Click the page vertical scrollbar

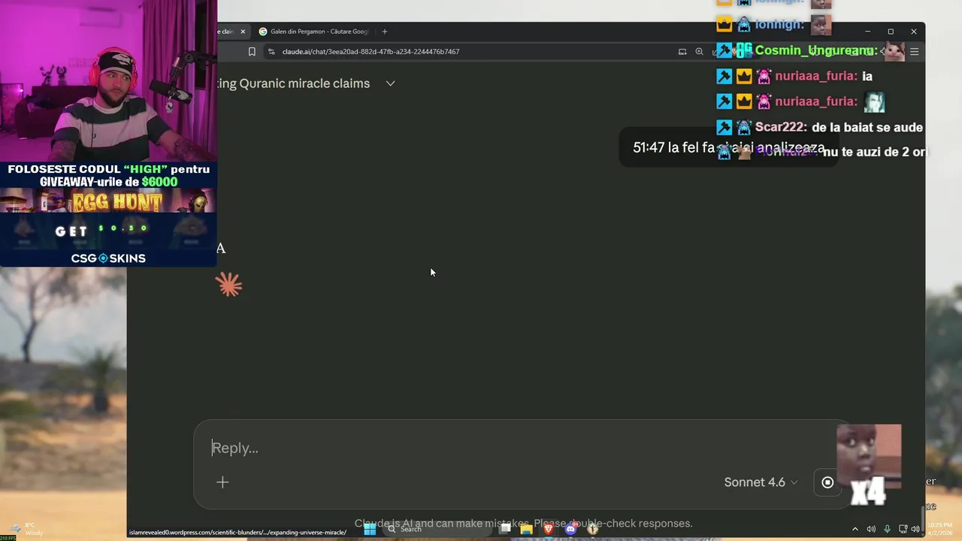[x=923, y=517]
